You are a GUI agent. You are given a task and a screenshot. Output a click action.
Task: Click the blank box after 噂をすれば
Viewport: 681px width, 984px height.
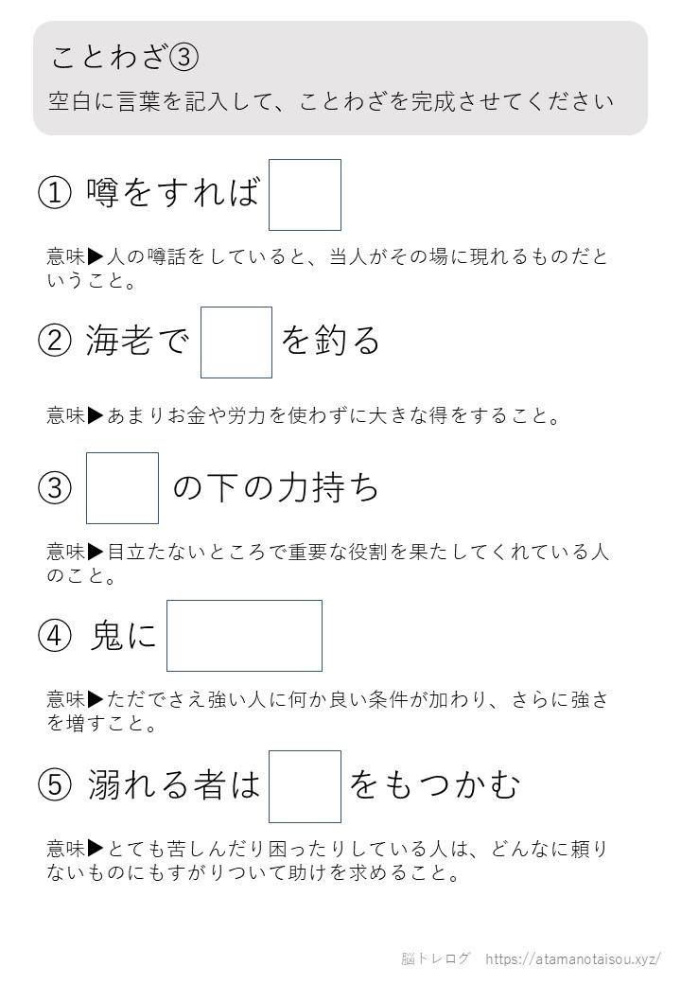pyautogui.click(x=305, y=195)
